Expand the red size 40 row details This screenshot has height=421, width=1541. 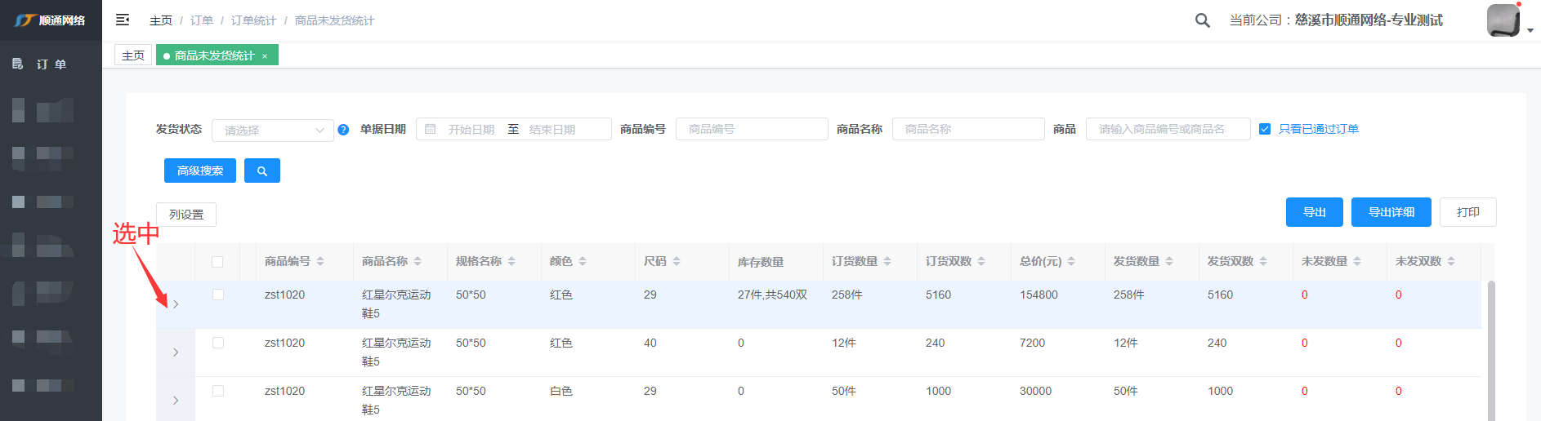(176, 352)
